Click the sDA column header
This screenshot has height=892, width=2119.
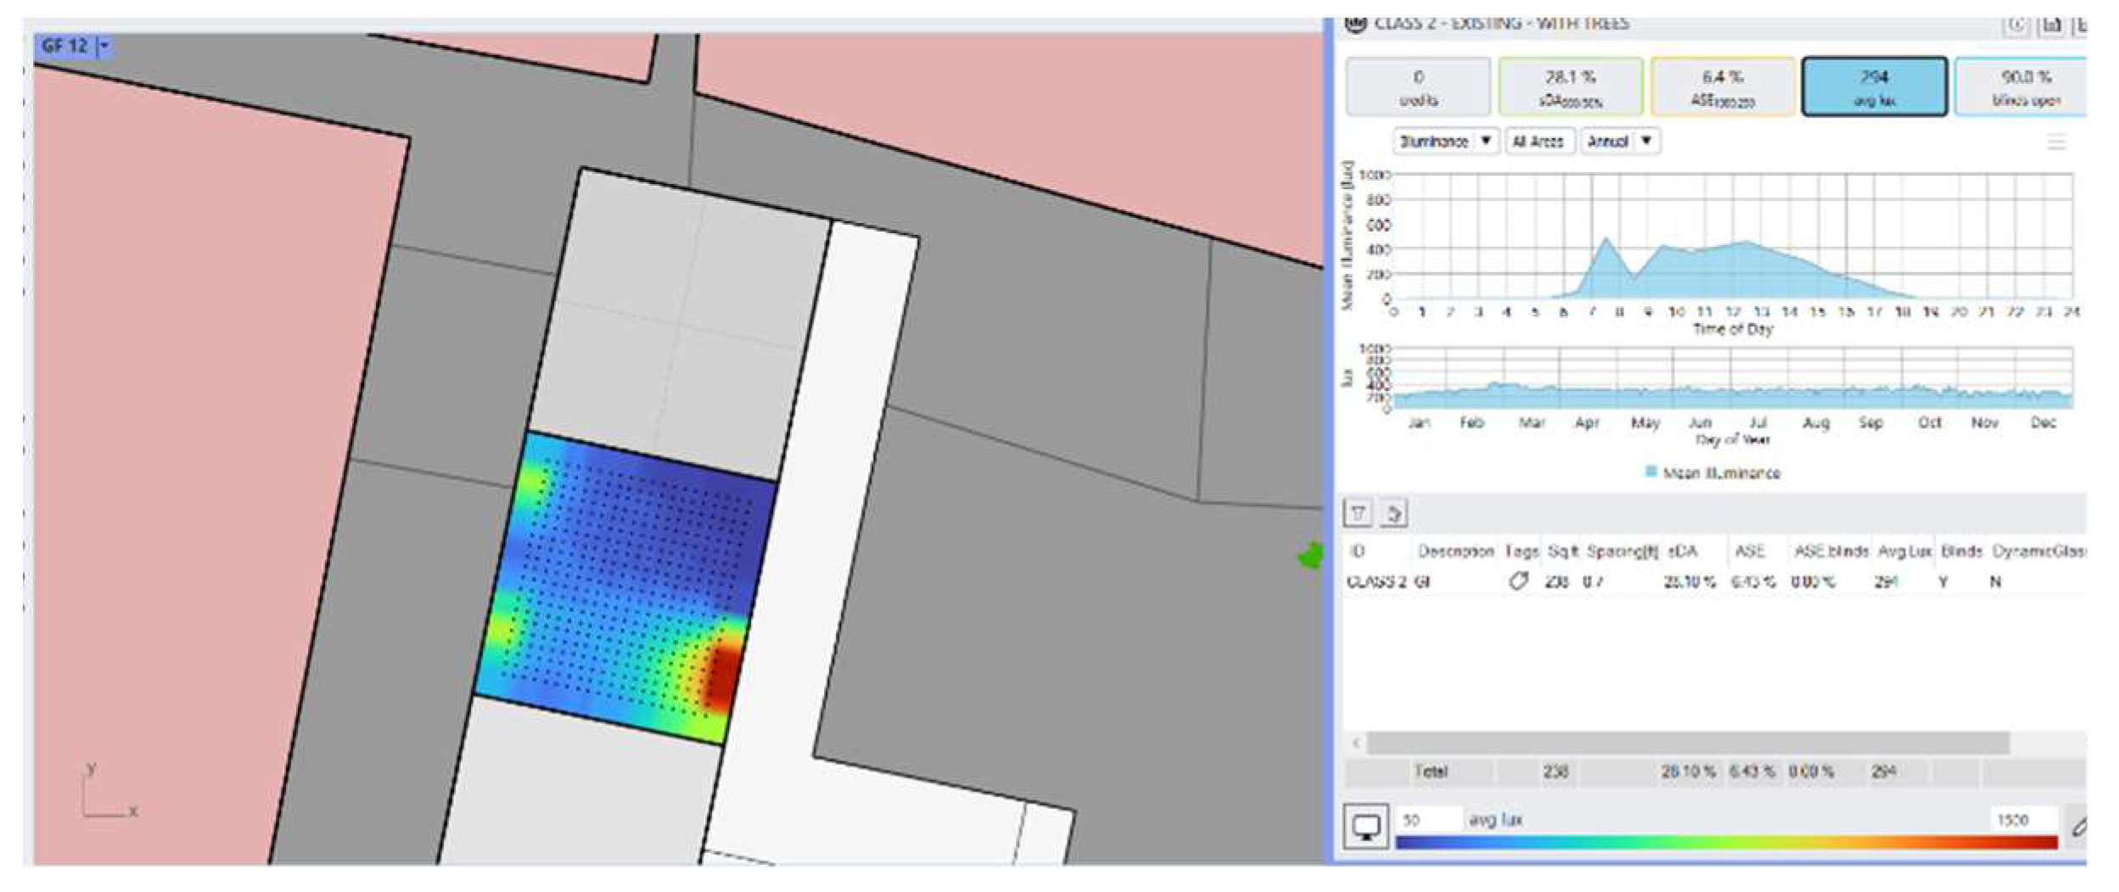coord(1682,552)
